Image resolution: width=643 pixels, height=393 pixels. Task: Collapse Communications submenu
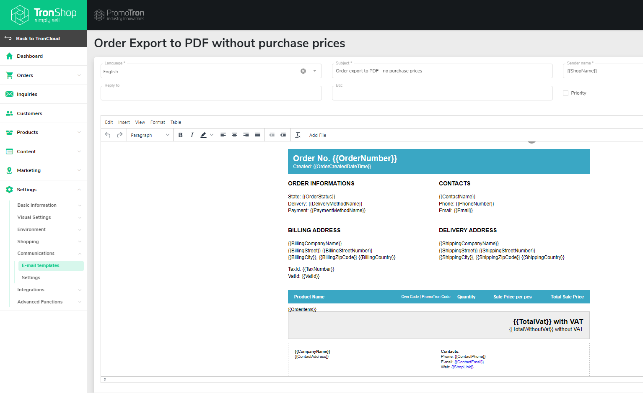[x=80, y=254]
